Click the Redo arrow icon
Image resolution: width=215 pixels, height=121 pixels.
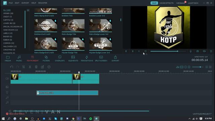[17, 67]
